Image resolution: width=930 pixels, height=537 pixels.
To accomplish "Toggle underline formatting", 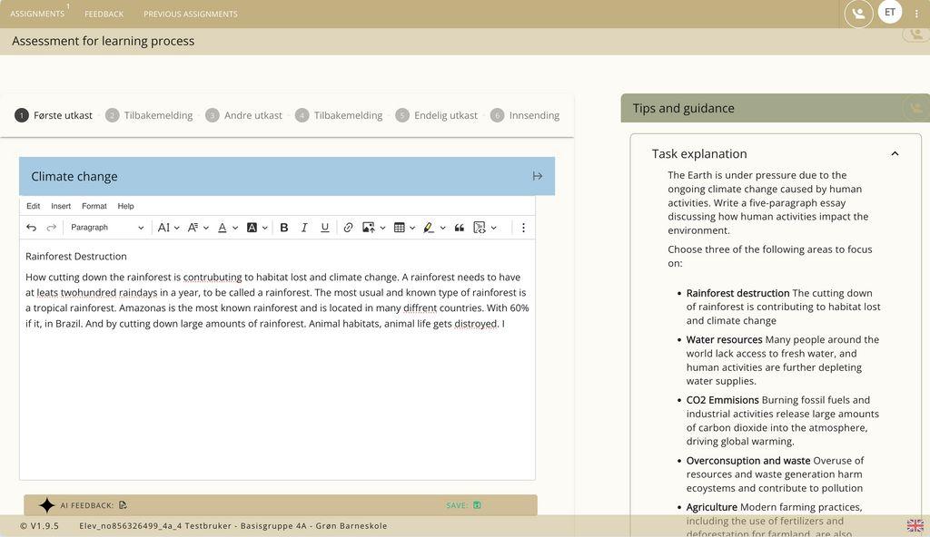I will [x=324, y=228].
